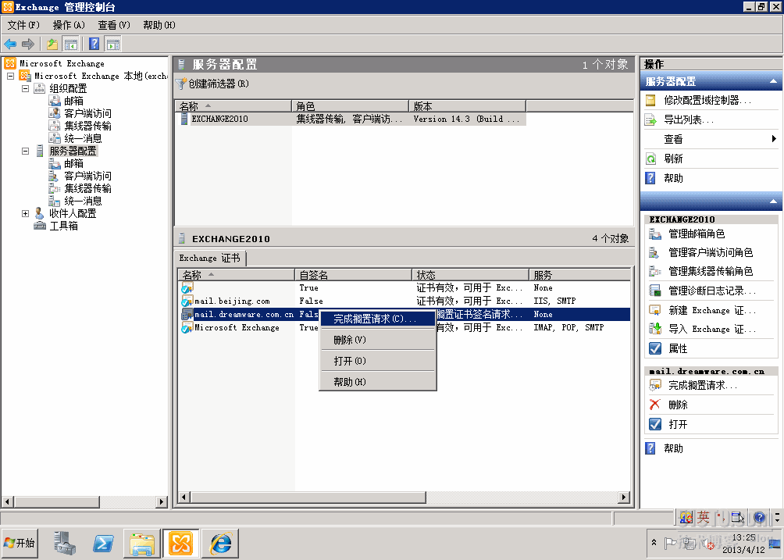Collapse the 服务器配置 actions section
Screen dimensions: 784x560
coord(773,81)
